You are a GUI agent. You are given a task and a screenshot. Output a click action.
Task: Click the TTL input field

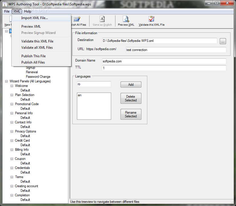[x=164, y=68]
